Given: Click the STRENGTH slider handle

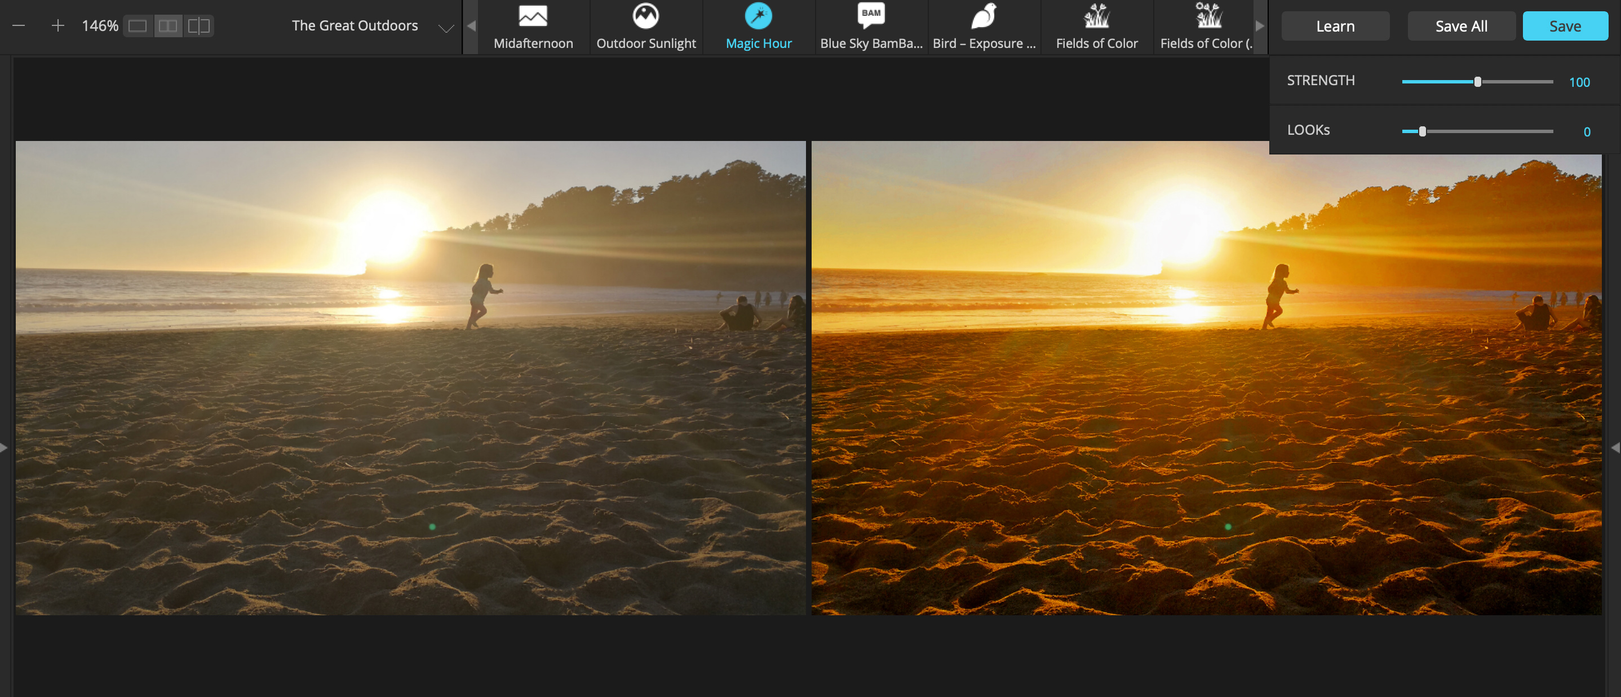Looking at the screenshot, I should pyautogui.click(x=1477, y=82).
